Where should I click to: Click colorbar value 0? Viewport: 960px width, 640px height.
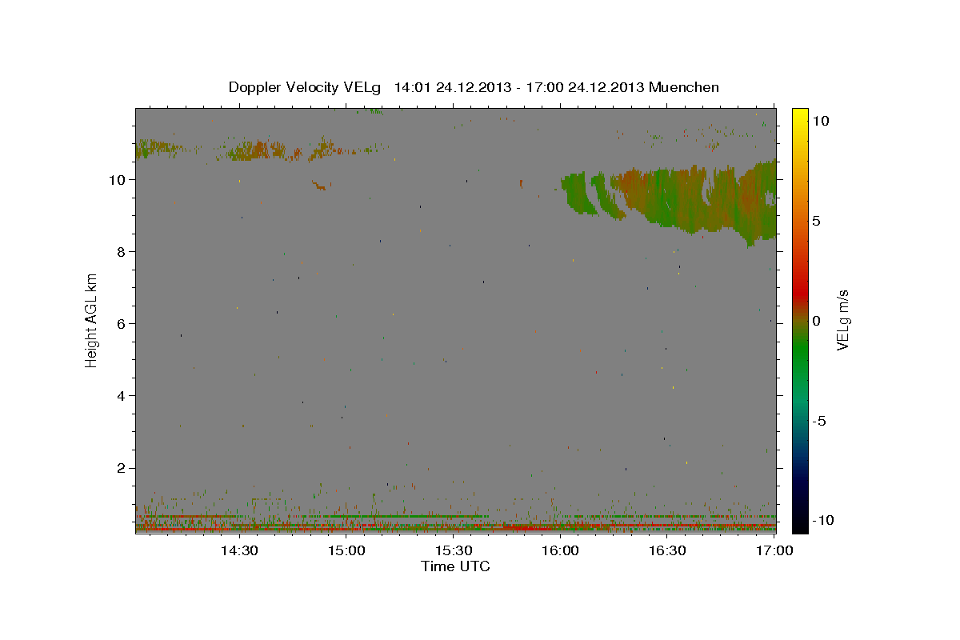coord(816,321)
